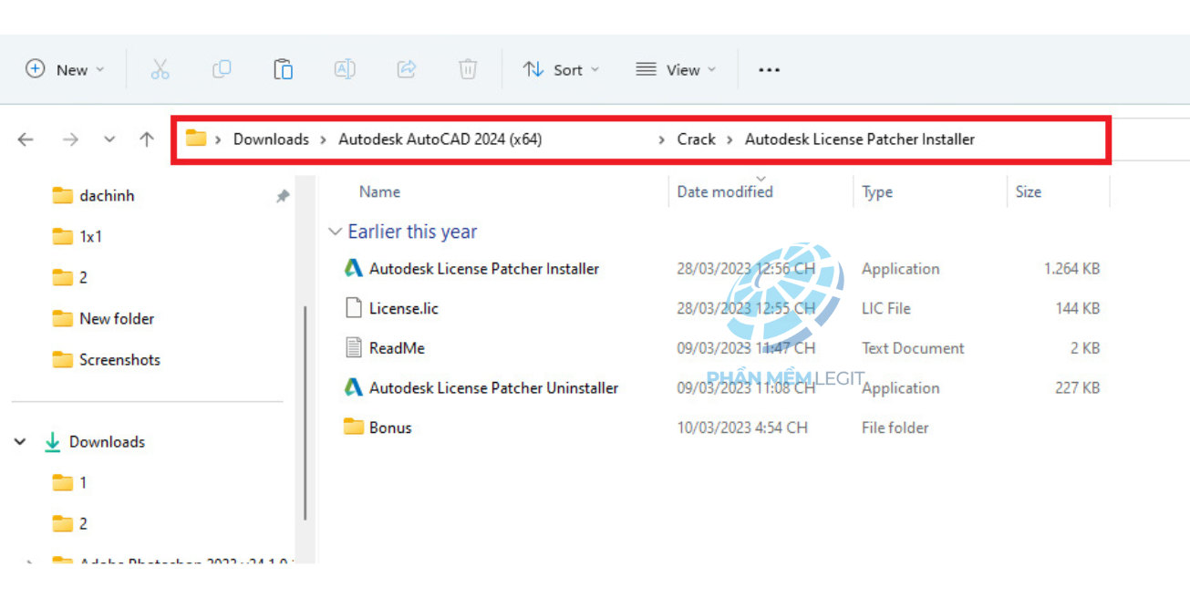Click the blank page icon of License.lic

354,308
